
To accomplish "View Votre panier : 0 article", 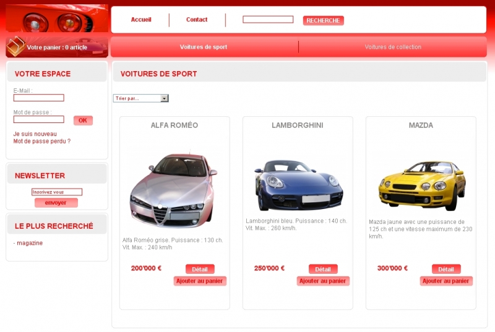I will (x=57, y=47).
